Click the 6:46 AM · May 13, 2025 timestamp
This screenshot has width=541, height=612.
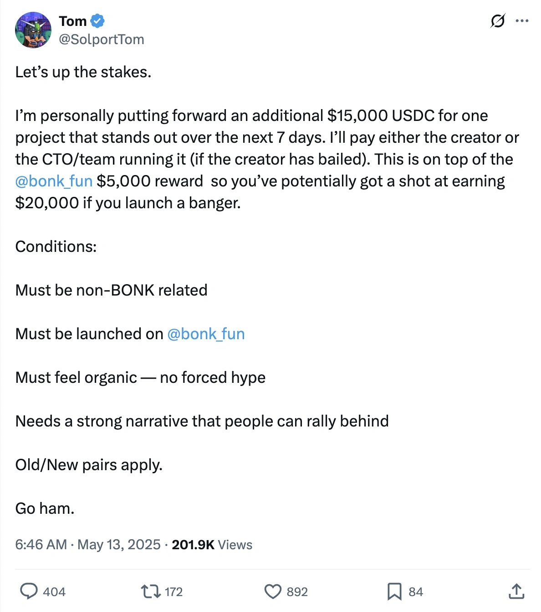88,544
